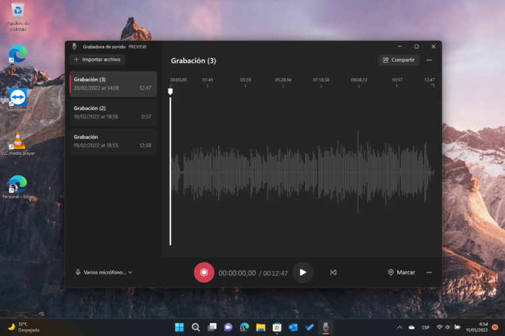Viewport: 505px width, 336px height.
Task: Open weather widget showing 12°C
Action: pyautogui.click(x=24, y=327)
